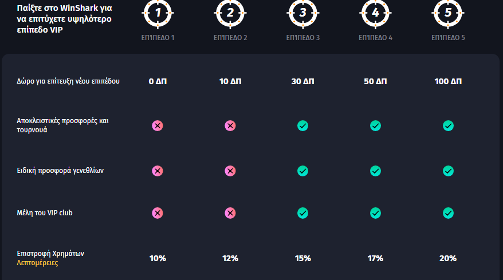Click the 30 ΔΠ gift value
Screen dimensions: 503x280
(x=303, y=81)
